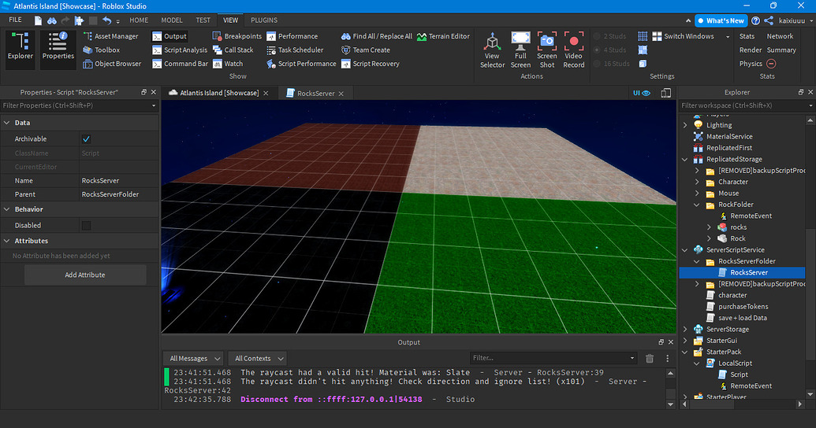Screen dimensions: 816x428
Task: Click the Filter Properties input field
Action: 80,105
